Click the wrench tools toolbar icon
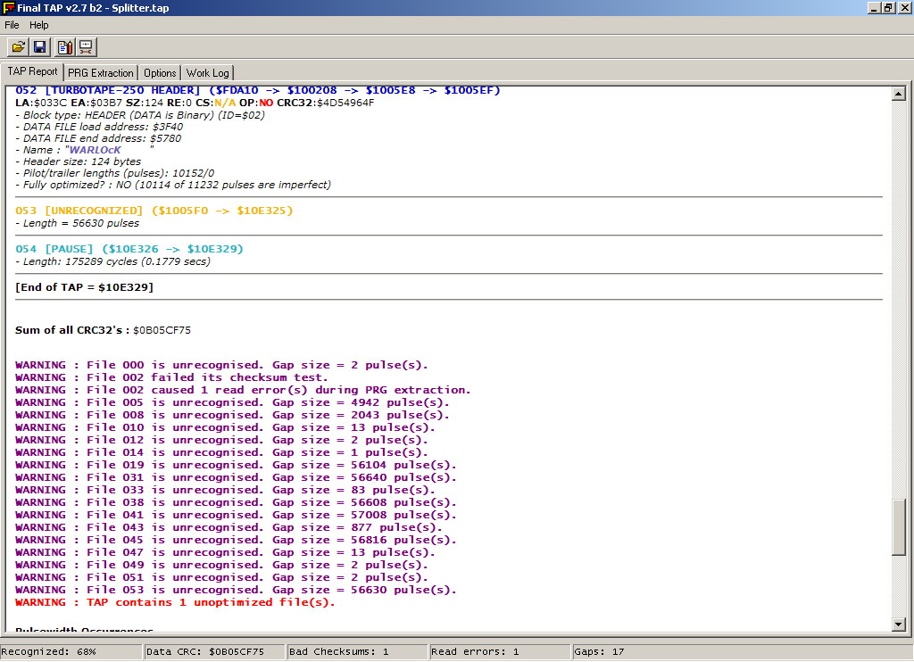 (x=86, y=47)
